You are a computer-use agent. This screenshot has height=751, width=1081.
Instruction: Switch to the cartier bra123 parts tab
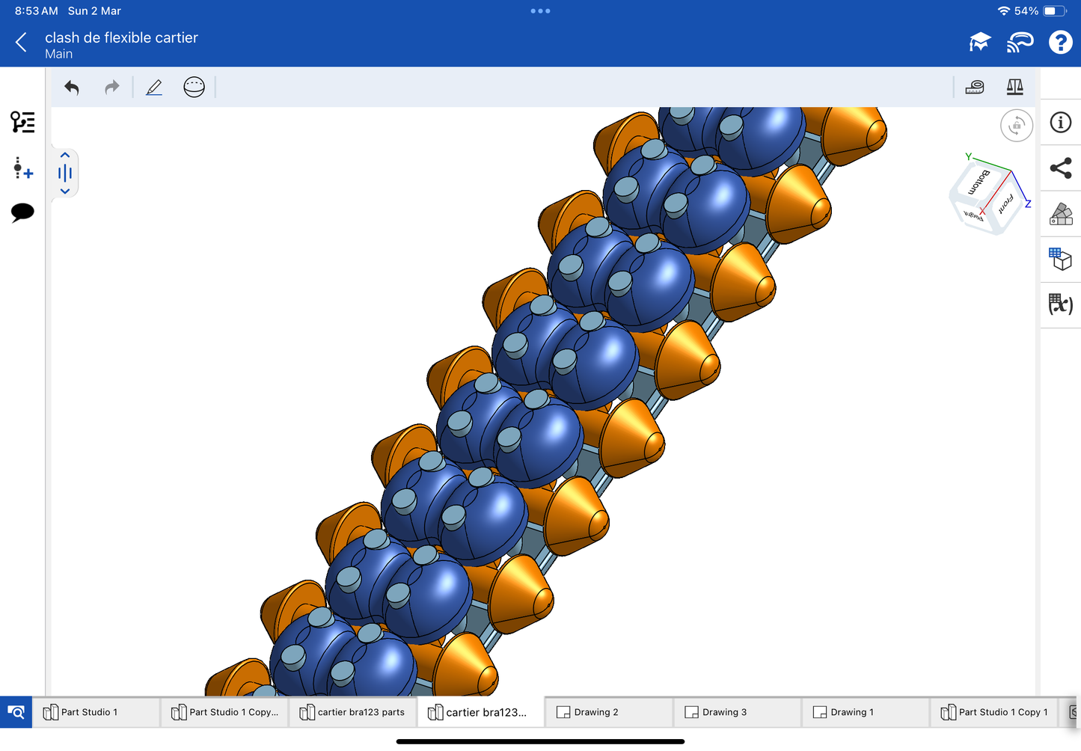click(x=352, y=712)
